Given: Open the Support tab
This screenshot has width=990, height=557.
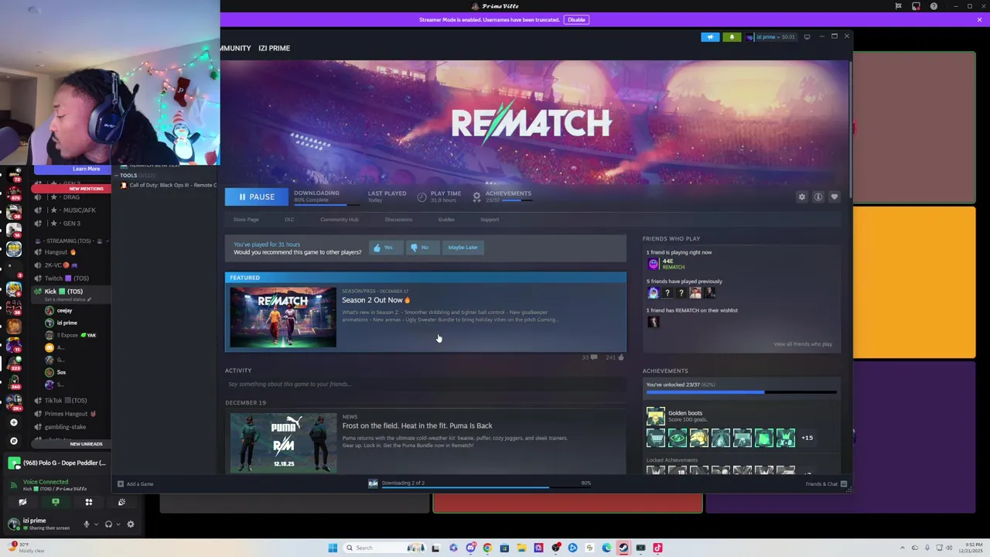Looking at the screenshot, I should click(490, 220).
